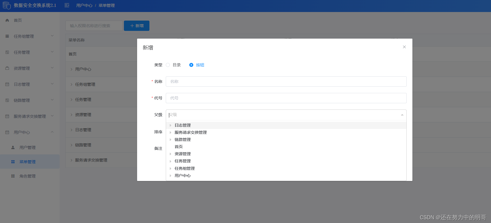The height and width of the screenshot is (223, 491).
Task: Open 菜单管理 sidebar submenu item
Action: 30,162
